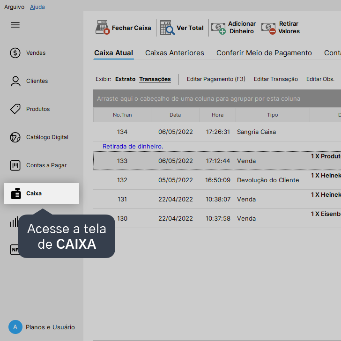
Task: Go to Produtos tag icon
Action: tap(15, 109)
